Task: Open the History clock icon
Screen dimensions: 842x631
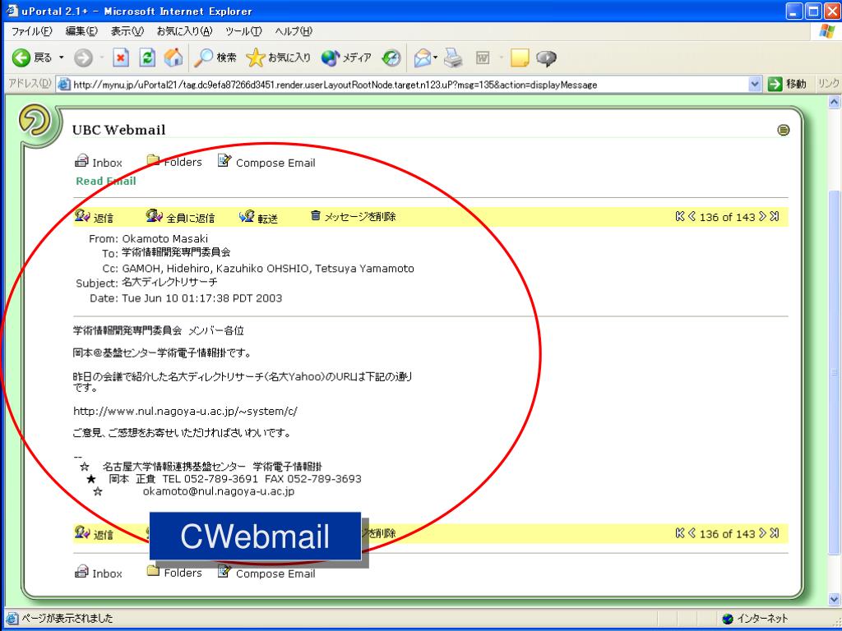Action: coord(391,58)
